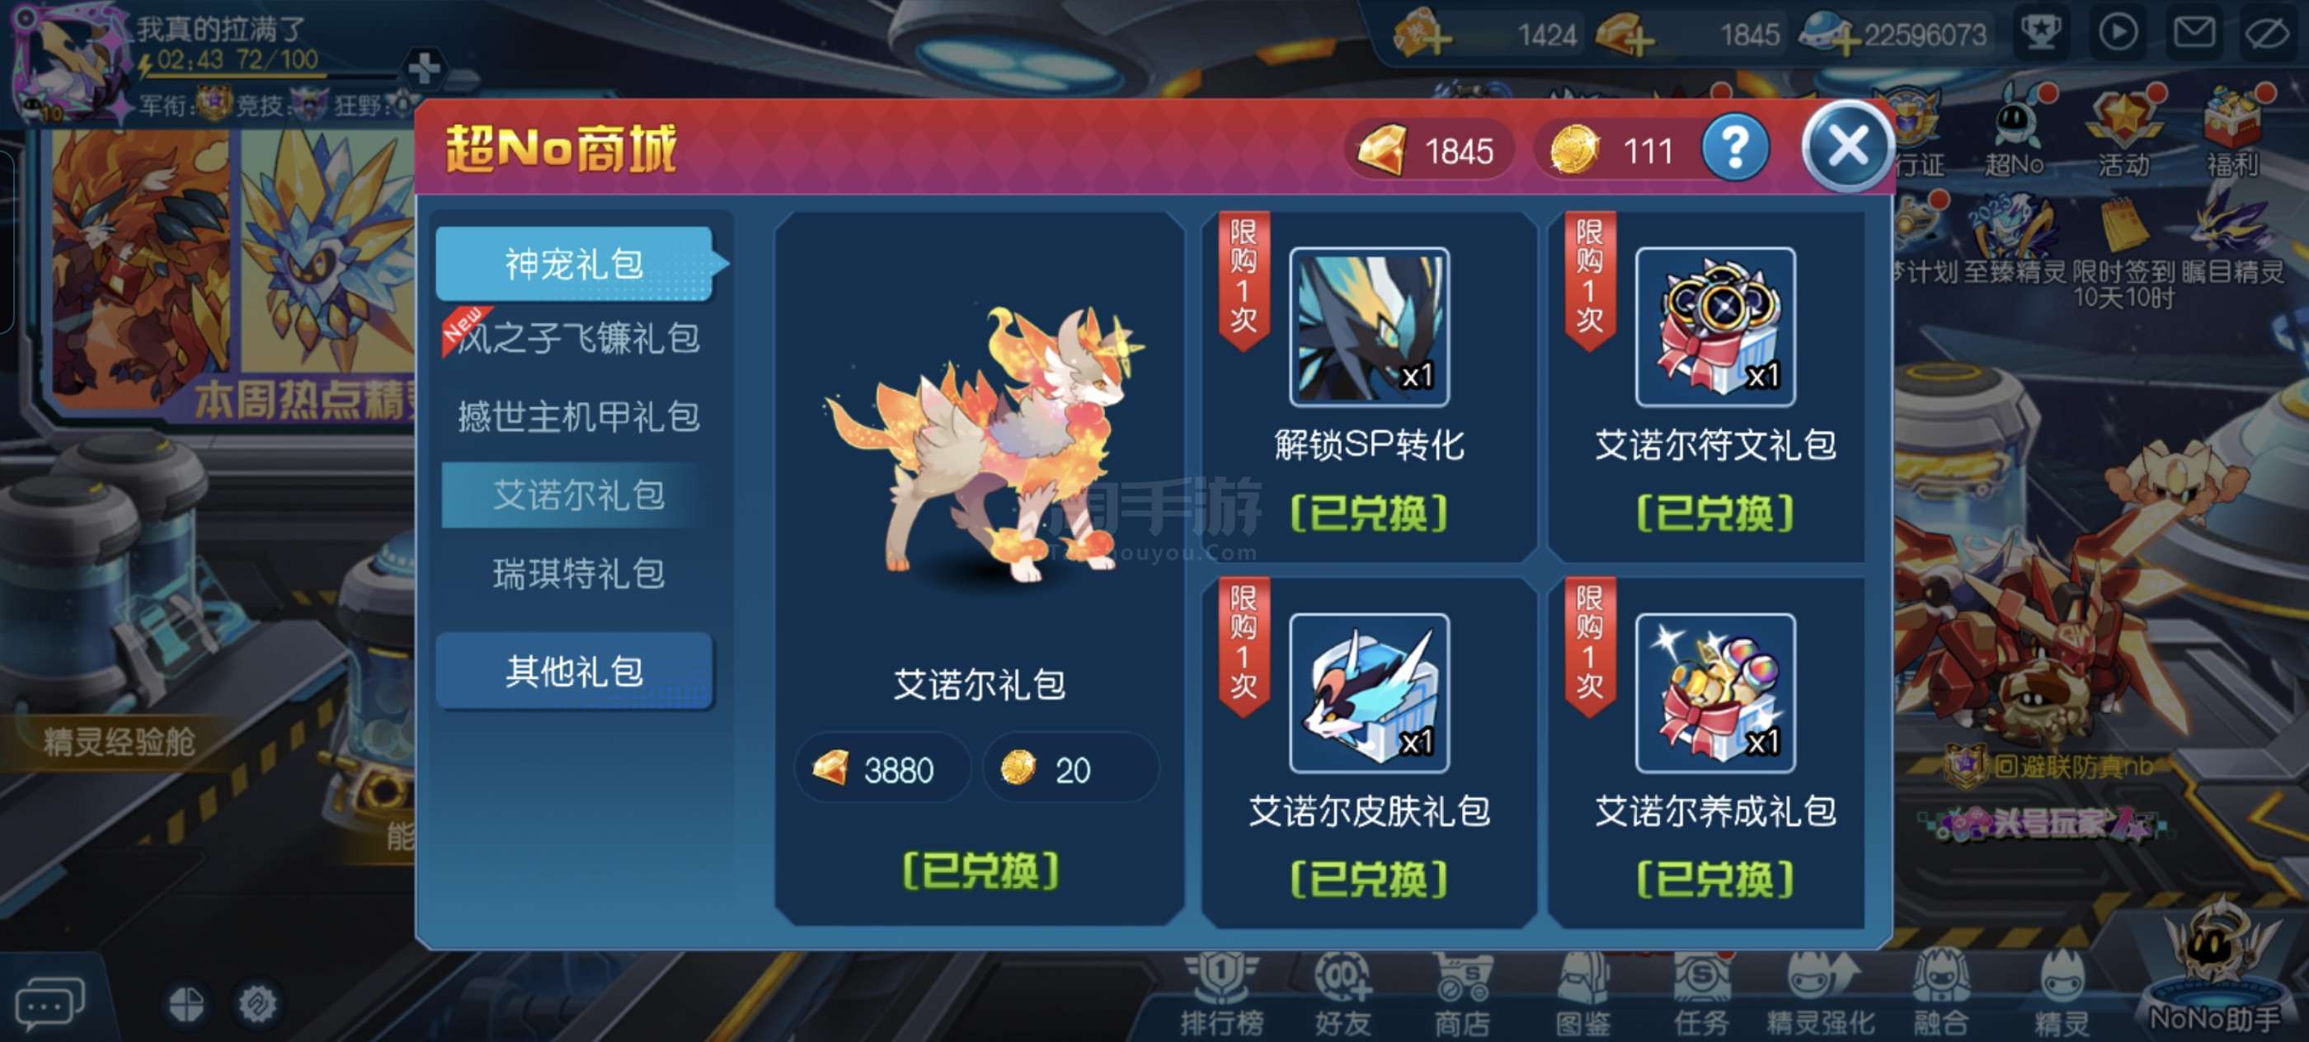Tap the 艾诺尔礼包 redeemed status button
Screen dimensions: 2309x1042
coord(980,870)
